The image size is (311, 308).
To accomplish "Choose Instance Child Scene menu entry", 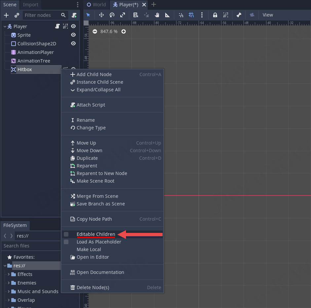I will coord(112,82).
